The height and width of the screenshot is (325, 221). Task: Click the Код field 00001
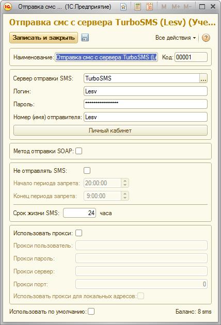coord(191,57)
